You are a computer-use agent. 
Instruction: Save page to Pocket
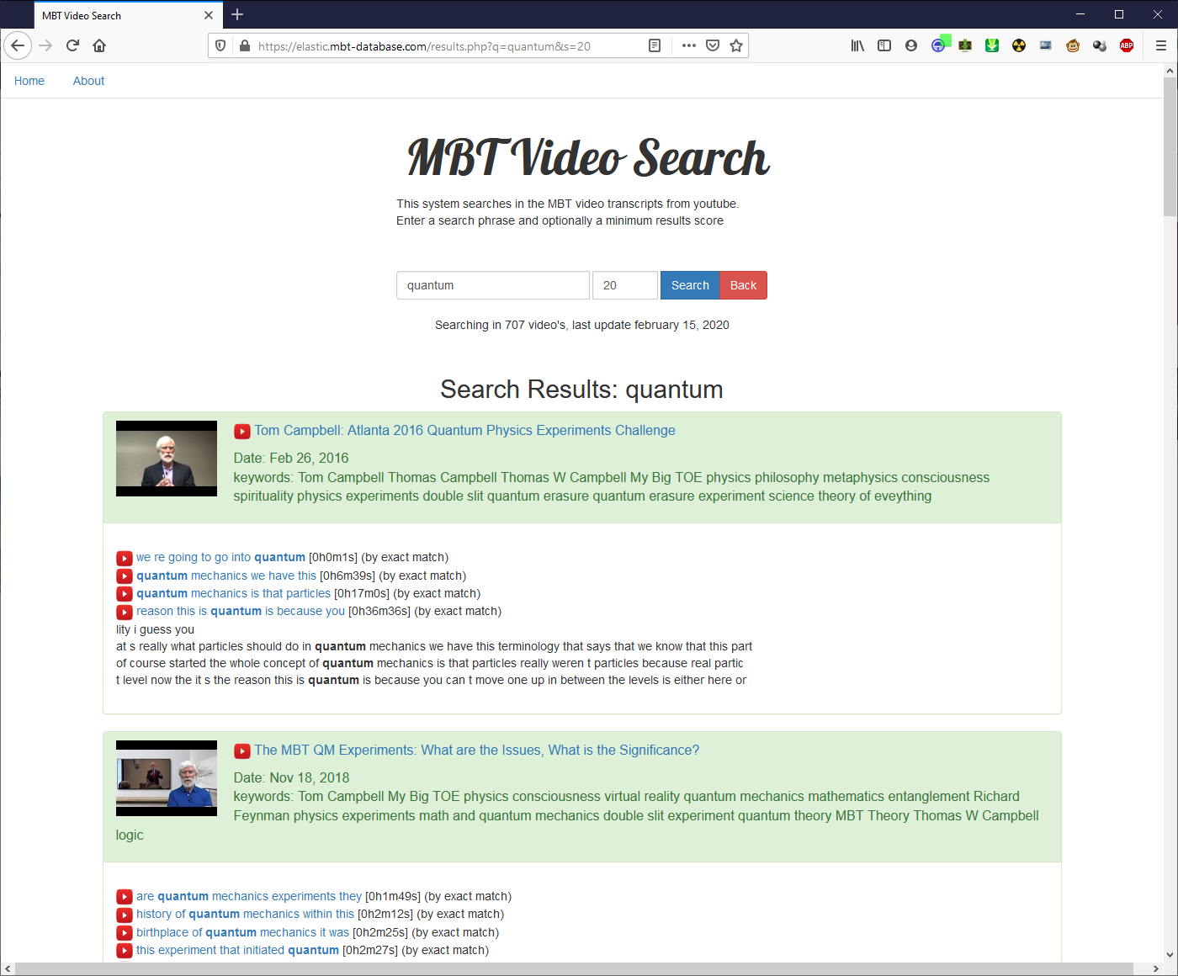713,45
